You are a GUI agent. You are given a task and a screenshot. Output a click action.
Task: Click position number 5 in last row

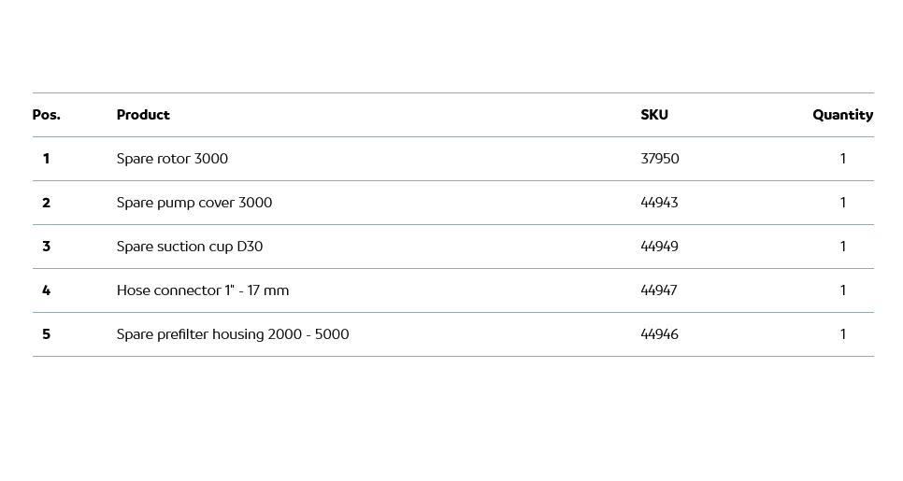click(46, 334)
